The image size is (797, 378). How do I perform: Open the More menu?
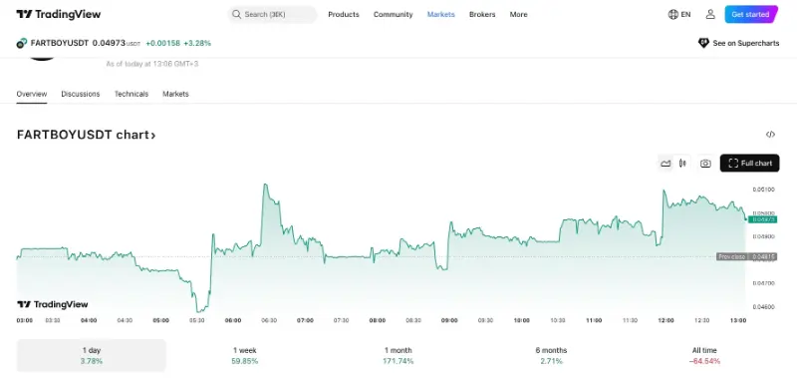[518, 14]
